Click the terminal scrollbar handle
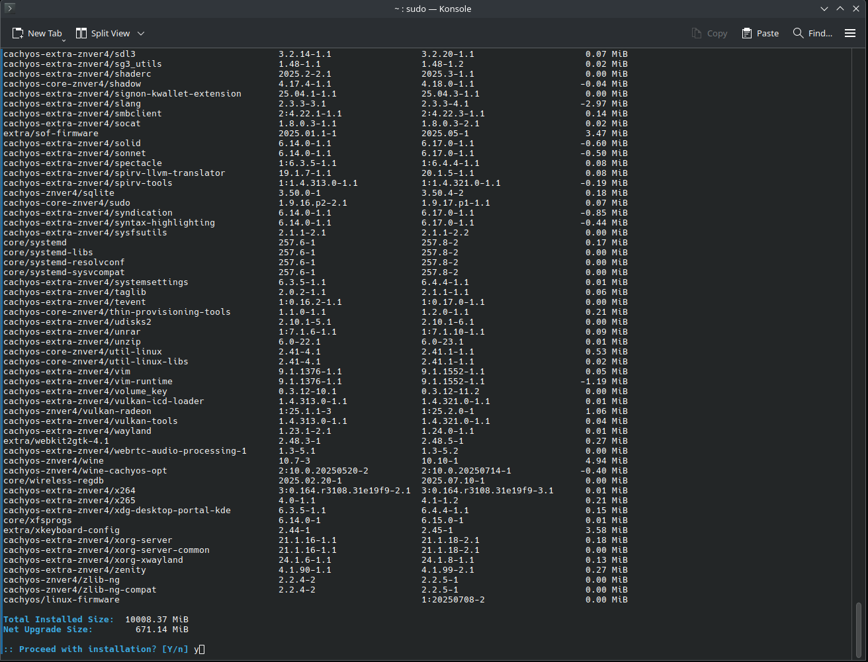Image resolution: width=868 pixels, height=662 pixels. point(859,627)
